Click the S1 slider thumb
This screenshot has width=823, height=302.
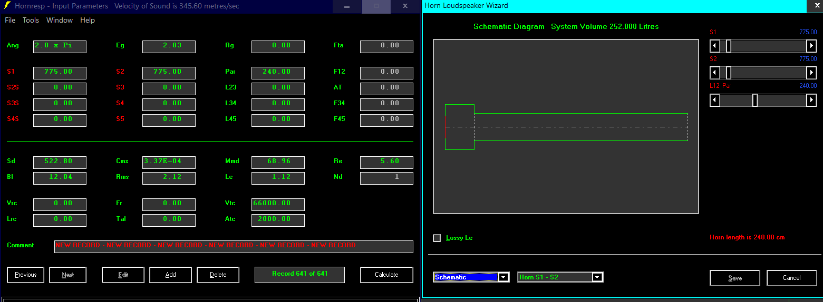coord(729,46)
